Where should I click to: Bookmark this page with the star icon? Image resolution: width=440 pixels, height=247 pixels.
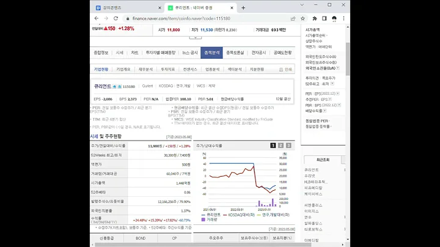pyautogui.click(x=302, y=18)
